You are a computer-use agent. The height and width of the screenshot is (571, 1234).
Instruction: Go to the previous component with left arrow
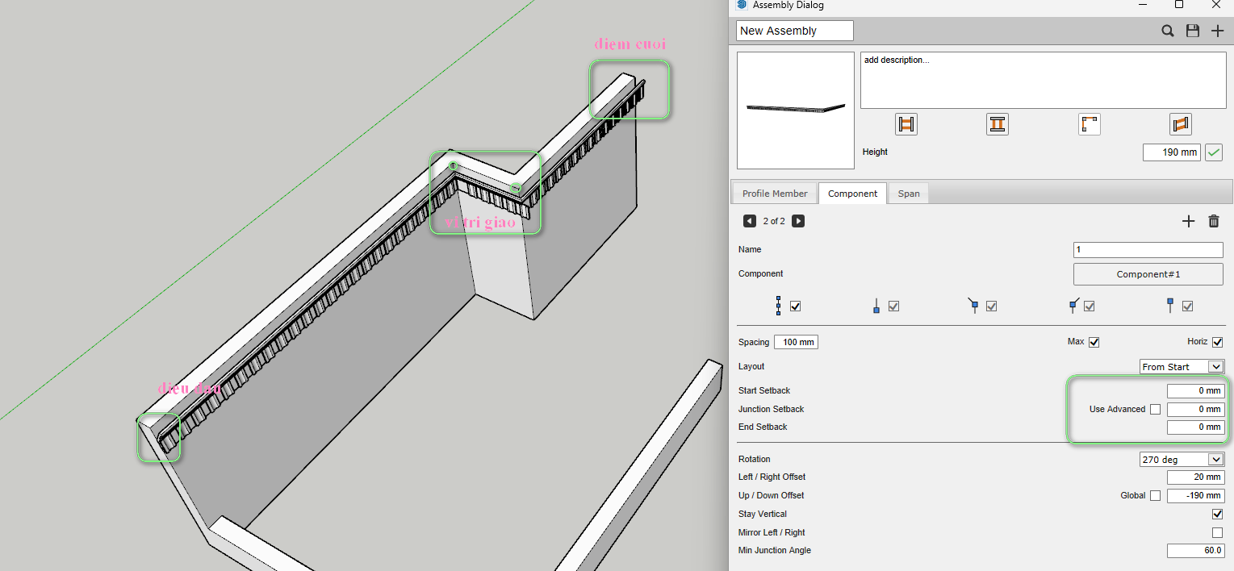click(x=750, y=221)
